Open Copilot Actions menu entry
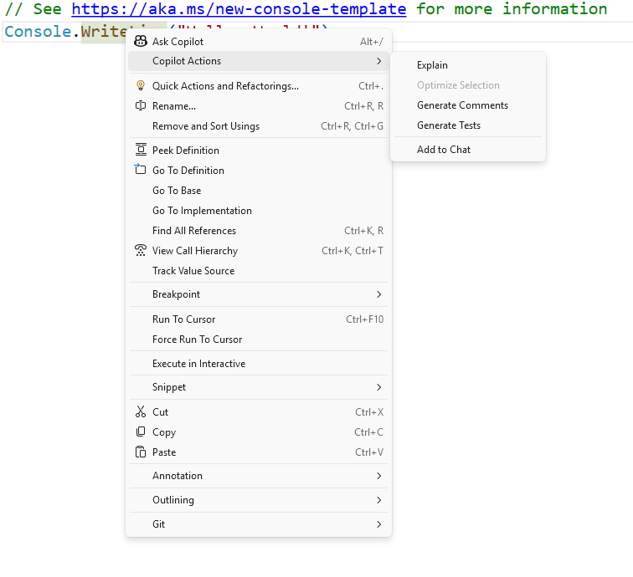Screen dimensions: 633x577 (259, 61)
